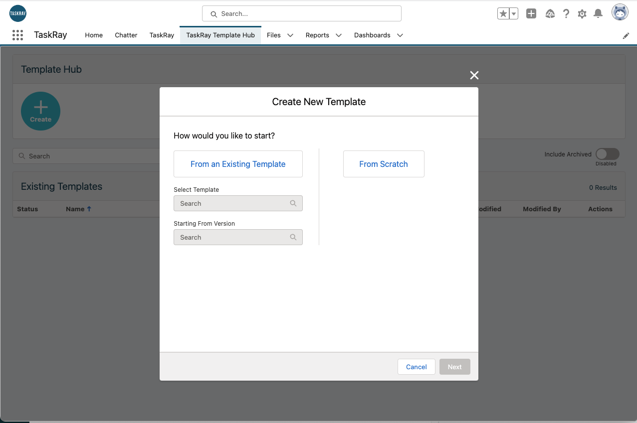Click the Modified By column header
The width and height of the screenshot is (637, 423).
click(542, 209)
